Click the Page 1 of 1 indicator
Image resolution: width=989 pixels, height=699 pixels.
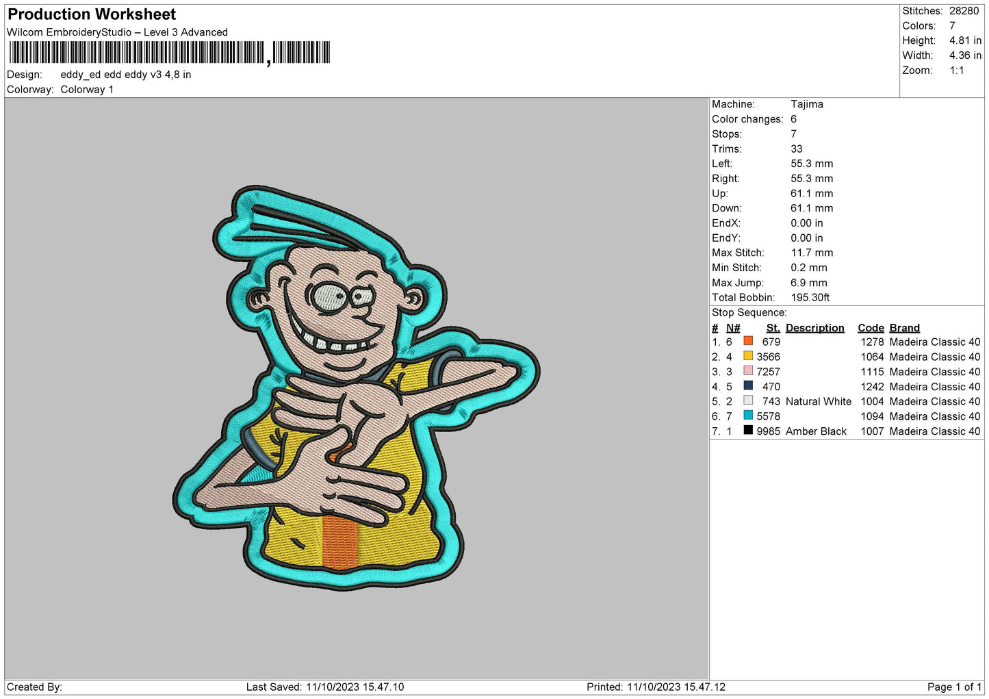pyautogui.click(x=954, y=687)
